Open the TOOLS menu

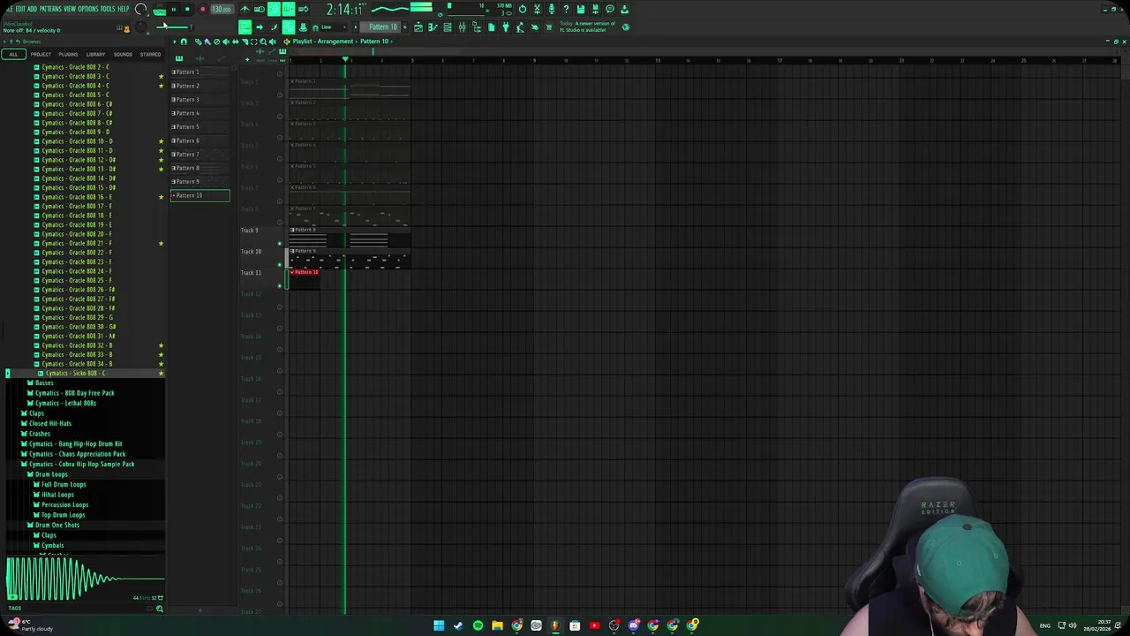pos(108,9)
